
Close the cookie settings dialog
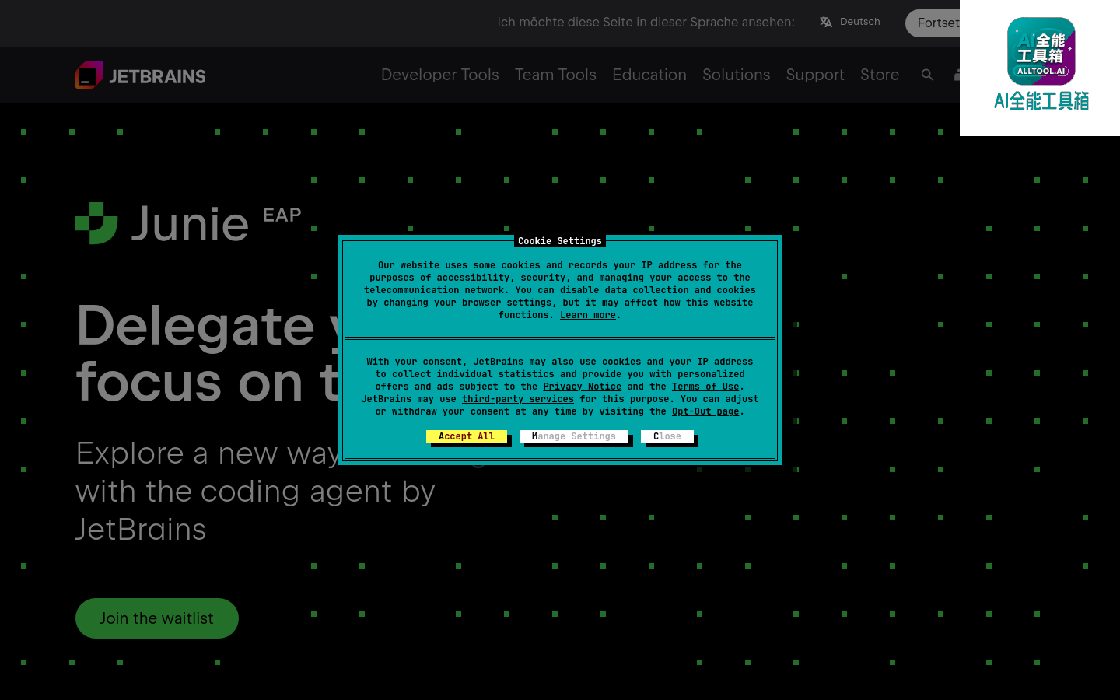[x=667, y=436]
